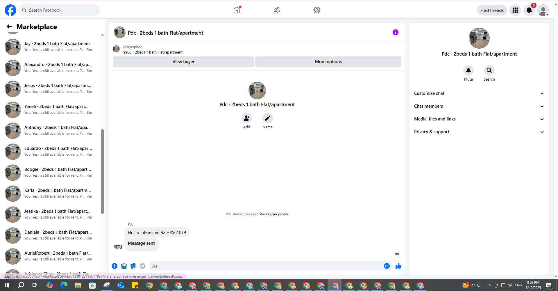
Task: Open the Jay conversation
Action: [x=52, y=47]
